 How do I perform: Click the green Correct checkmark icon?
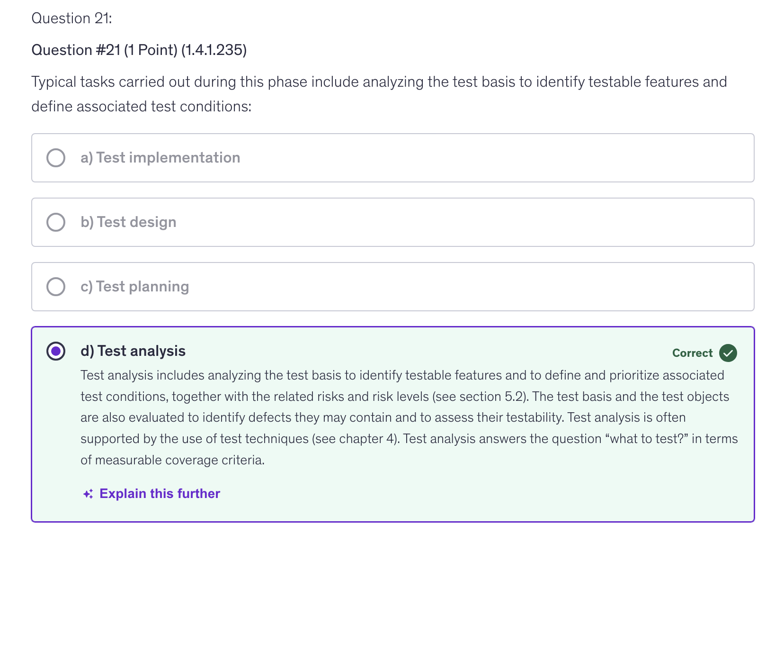(x=728, y=353)
